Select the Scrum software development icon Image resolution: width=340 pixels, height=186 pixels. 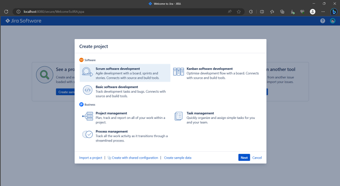coord(88,72)
